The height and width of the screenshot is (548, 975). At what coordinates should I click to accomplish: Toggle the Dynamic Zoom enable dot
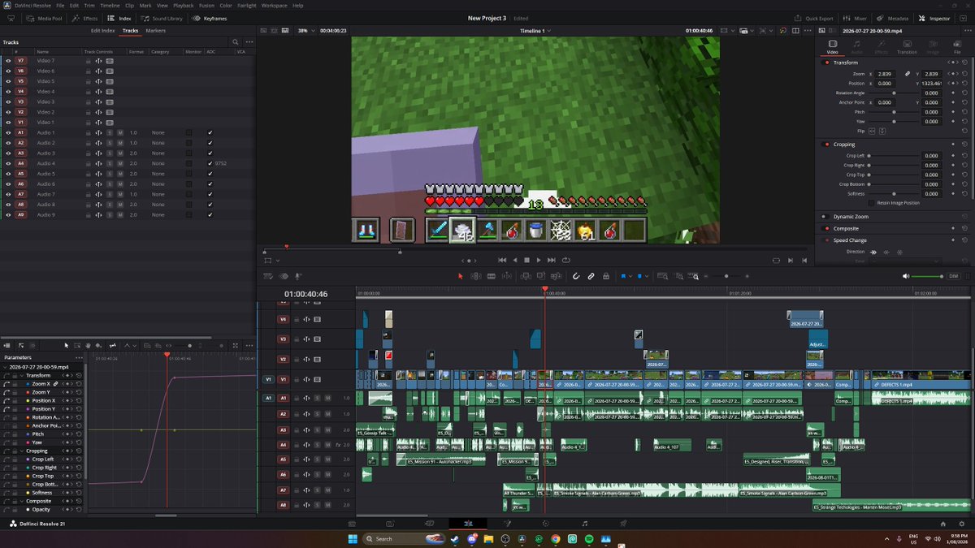(x=825, y=217)
